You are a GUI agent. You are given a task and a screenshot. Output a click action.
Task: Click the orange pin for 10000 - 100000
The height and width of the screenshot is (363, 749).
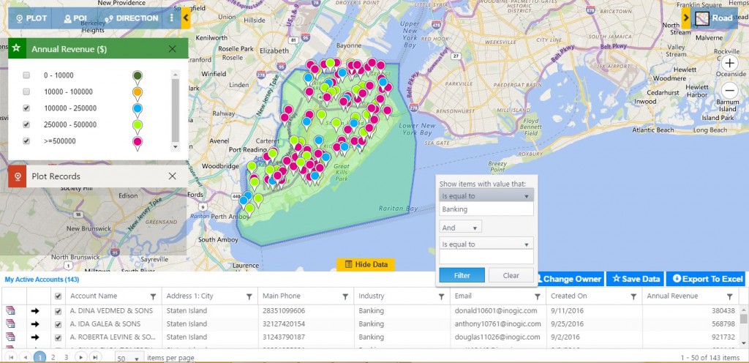[138, 94]
